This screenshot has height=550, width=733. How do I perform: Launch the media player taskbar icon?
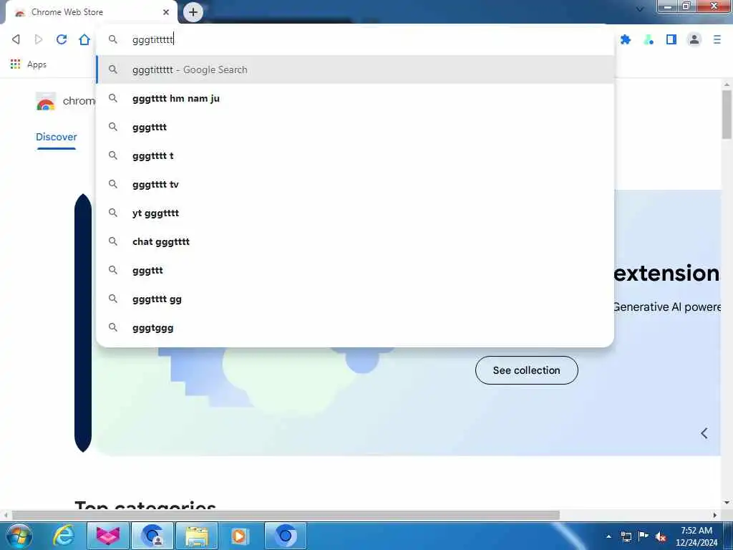pos(241,536)
